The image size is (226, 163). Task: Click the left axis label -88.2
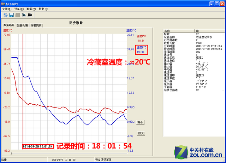pos(6,151)
